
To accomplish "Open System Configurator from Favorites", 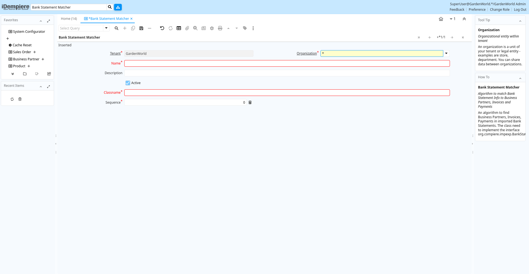I will (29, 32).
